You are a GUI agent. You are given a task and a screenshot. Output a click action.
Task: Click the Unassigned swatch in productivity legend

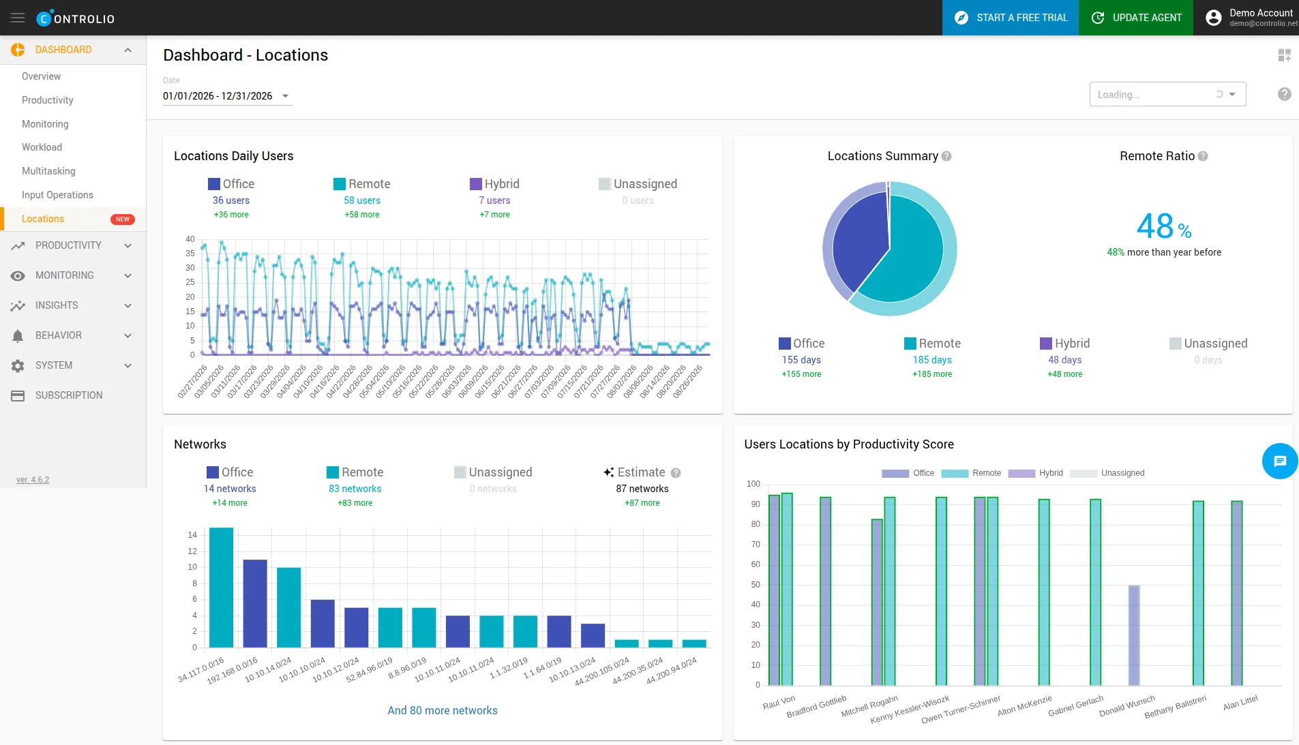pyautogui.click(x=1084, y=473)
